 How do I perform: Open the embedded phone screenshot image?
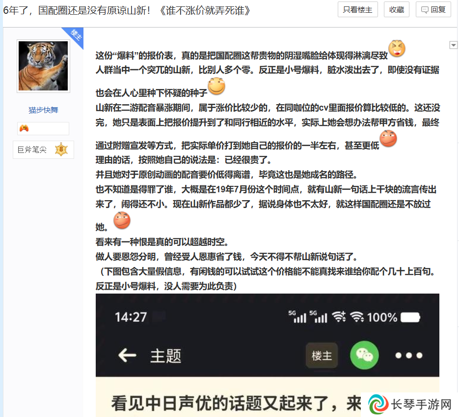(267, 355)
